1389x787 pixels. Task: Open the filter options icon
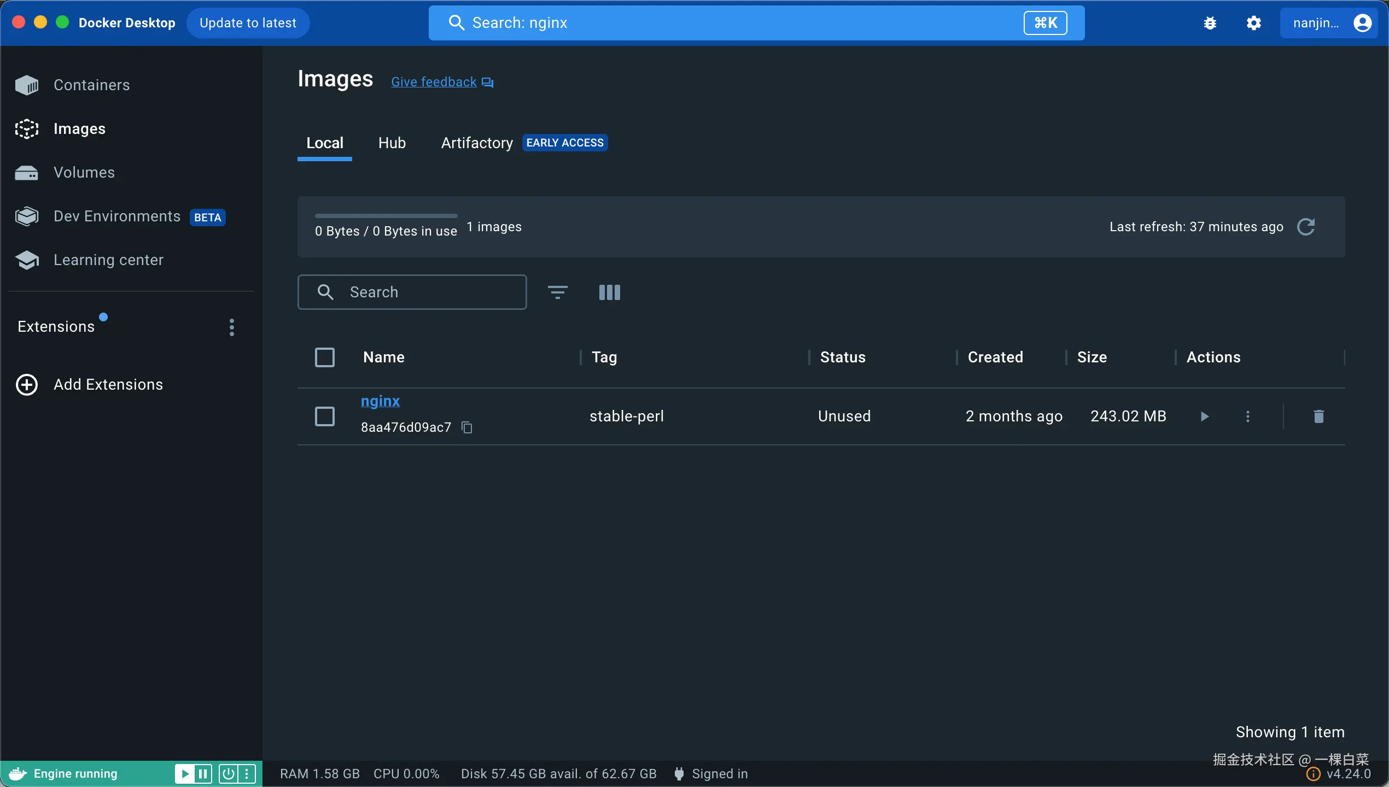[557, 292]
